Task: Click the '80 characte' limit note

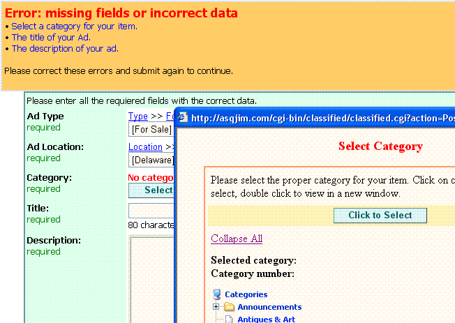Action: click(x=151, y=225)
